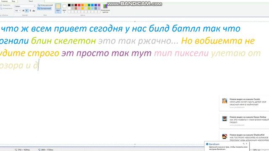The height and width of the screenshot is (151, 269).
Task: Pick the light gray palette color
Action: click(x=73, y=8)
